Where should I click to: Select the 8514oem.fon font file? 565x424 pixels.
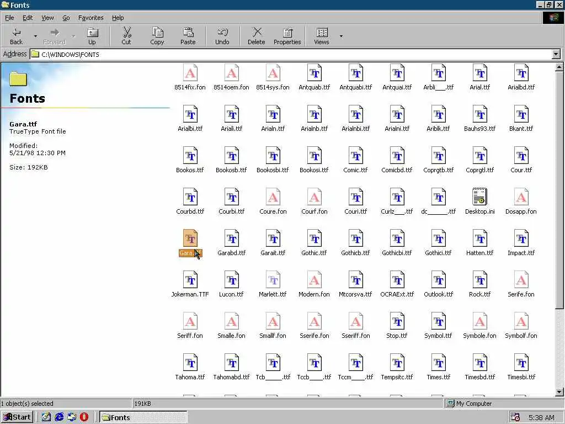click(x=231, y=77)
